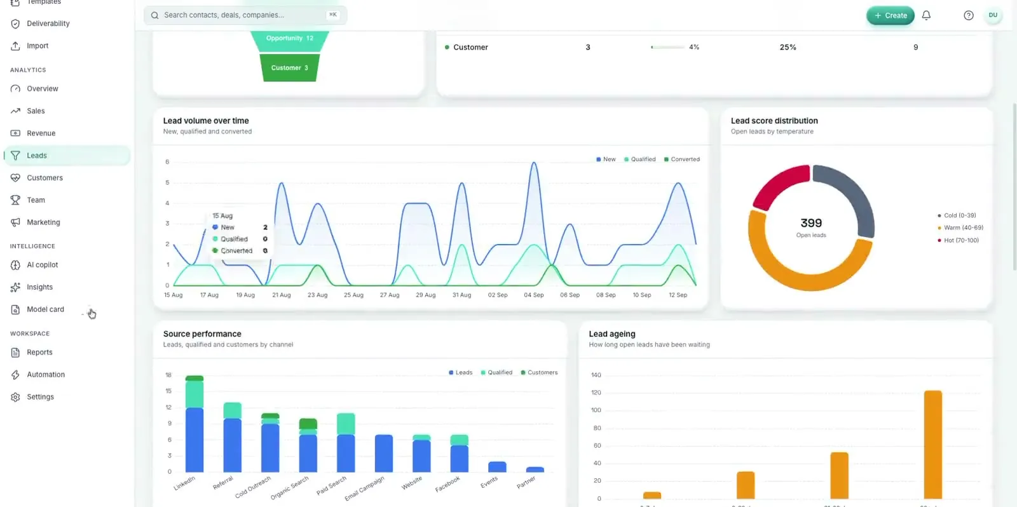
Task: Click the Warm (40-69) legend label
Action: pos(964,227)
